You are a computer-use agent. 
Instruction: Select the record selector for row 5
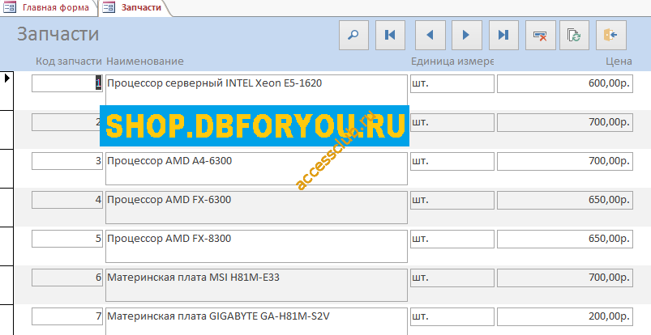[x=6, y=246]
